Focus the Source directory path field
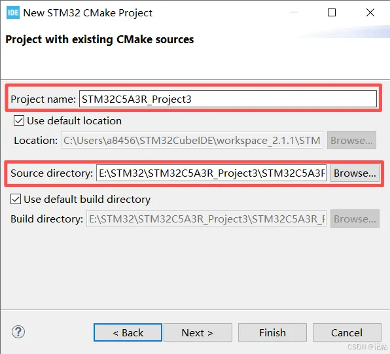 pos(211,173)
